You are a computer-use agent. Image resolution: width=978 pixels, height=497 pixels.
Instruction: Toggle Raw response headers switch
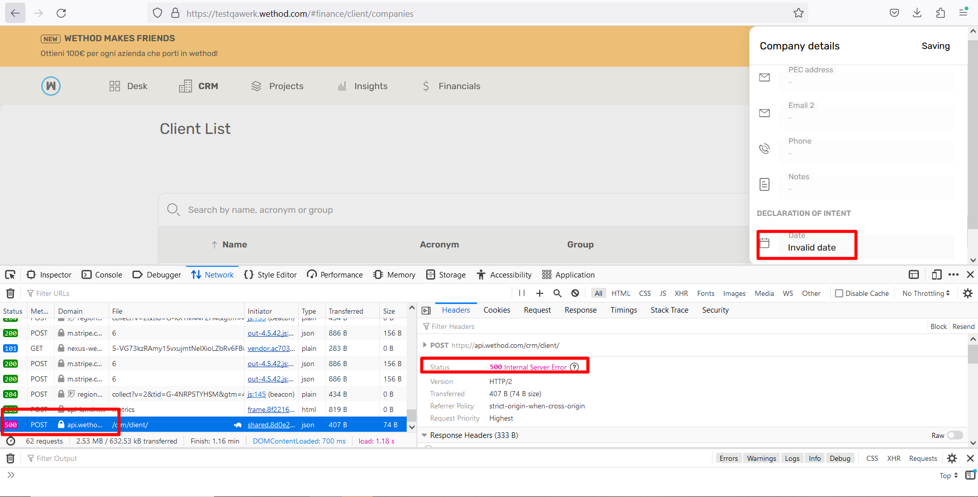[x=955, y=435]
